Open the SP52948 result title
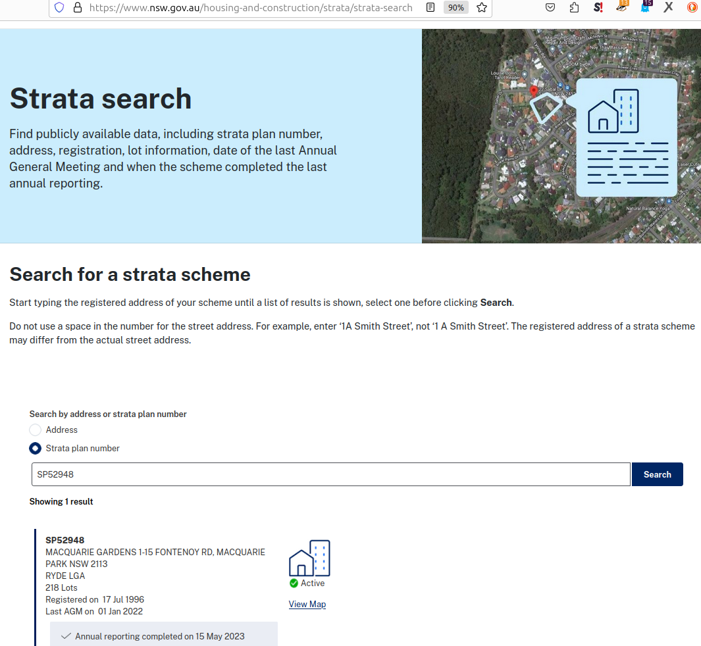Viewport: 701px width, 646px height. pyautogui.click(x=65, y=540)
